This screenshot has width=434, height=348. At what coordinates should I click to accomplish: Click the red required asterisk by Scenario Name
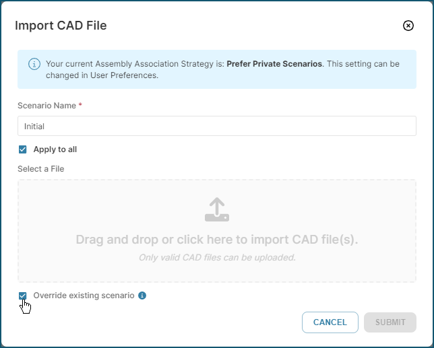coord(80,105)
